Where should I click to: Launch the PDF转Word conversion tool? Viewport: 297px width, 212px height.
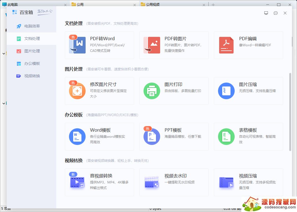[99, 45]
